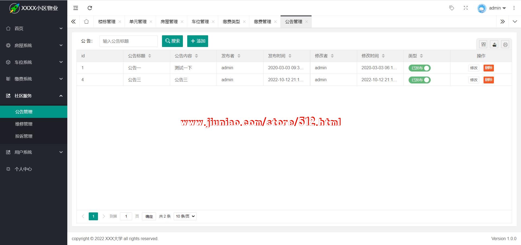This screenshot has width=521, height=245.
Task: Click the 确定 pagination confirm button
Action: [x=149, y=216]
